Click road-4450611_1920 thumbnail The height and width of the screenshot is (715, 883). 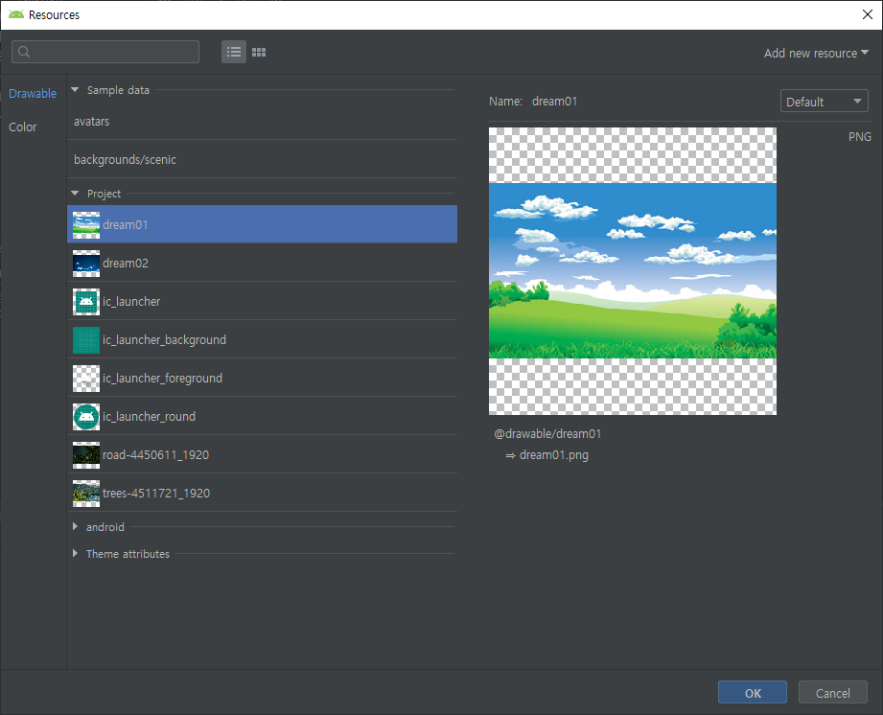(x=86, y=454)
